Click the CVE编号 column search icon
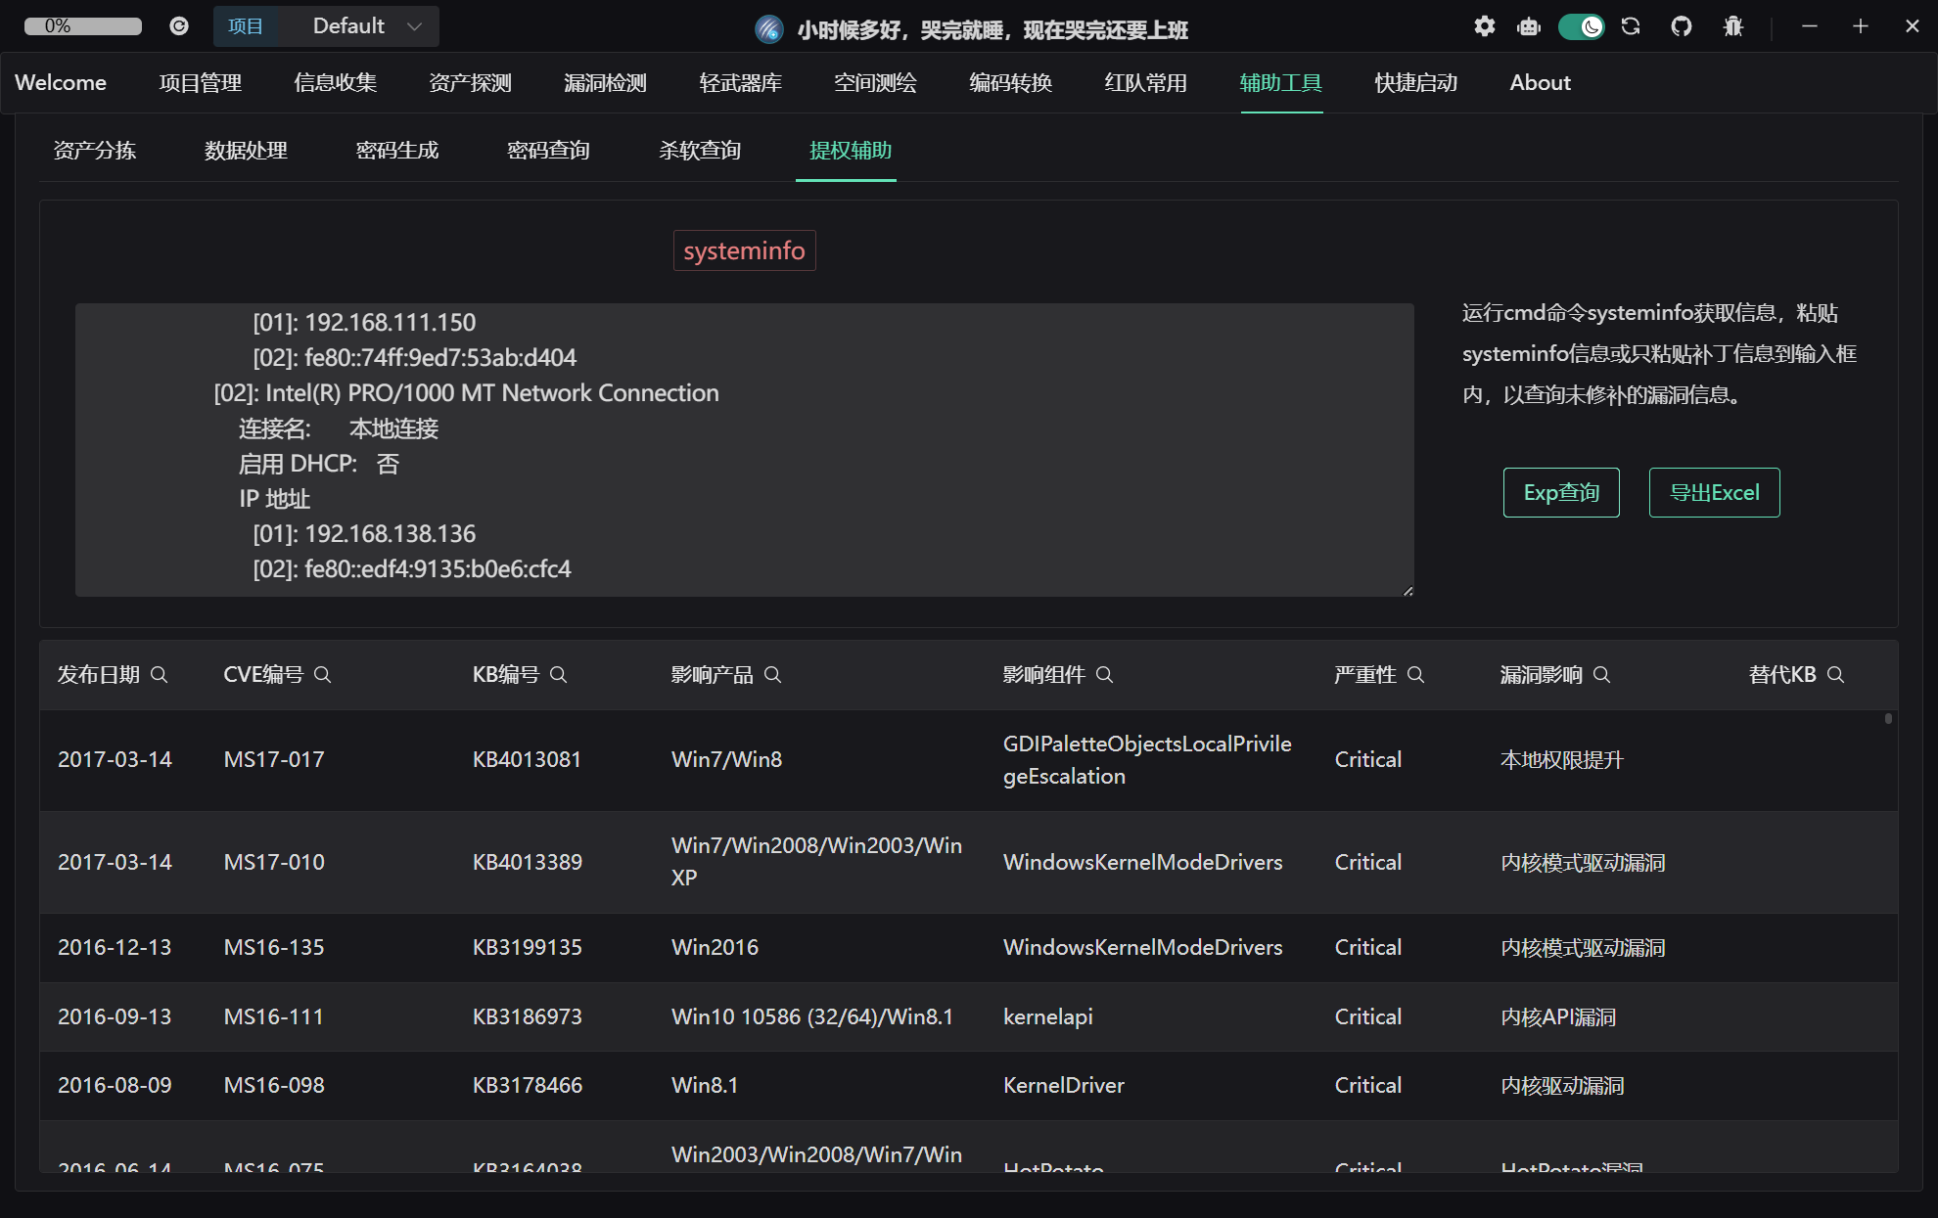This screenshot has height=1218, width=1938. coord(323,675)
